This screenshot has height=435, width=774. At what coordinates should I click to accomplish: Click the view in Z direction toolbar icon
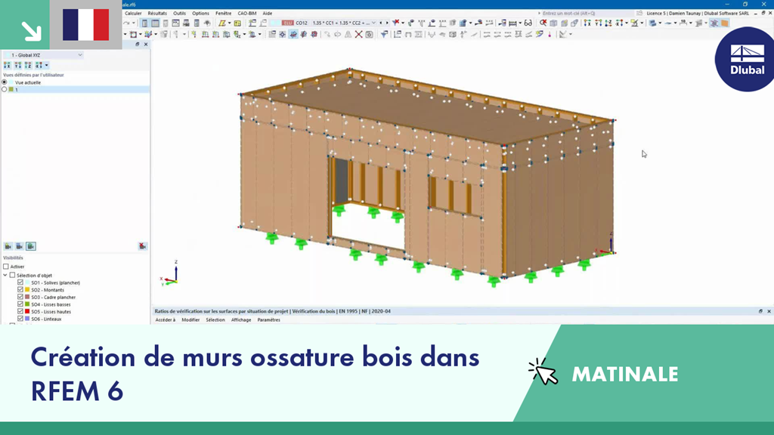tap(608, 23)
